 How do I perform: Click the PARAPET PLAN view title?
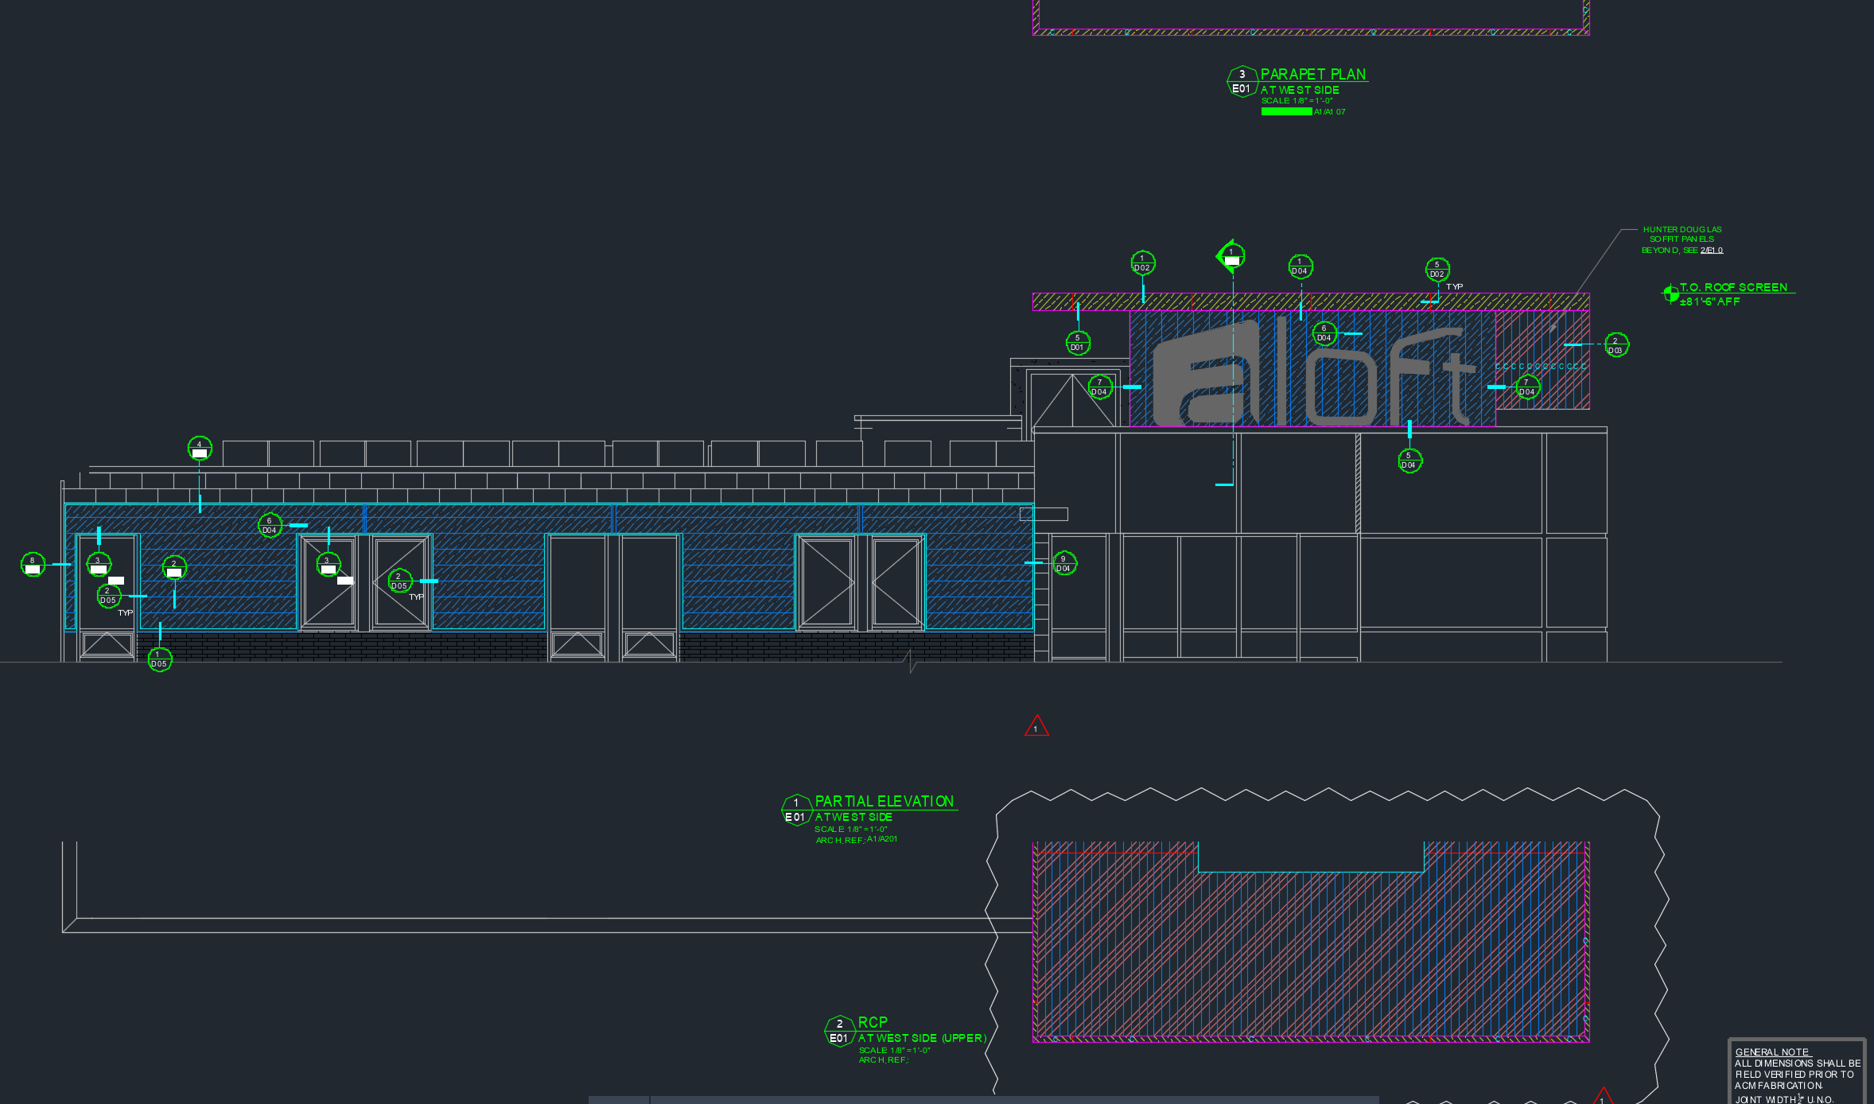(x=1312, y=75)
